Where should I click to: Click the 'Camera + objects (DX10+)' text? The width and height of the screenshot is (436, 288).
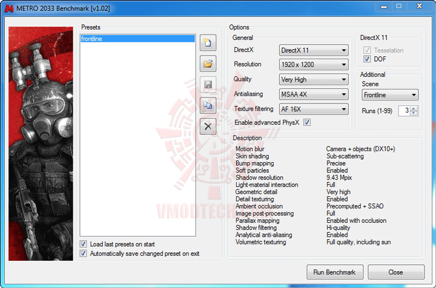[360, 149]
